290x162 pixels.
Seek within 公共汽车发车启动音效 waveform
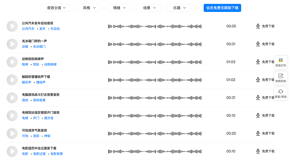tap(155, 26)
